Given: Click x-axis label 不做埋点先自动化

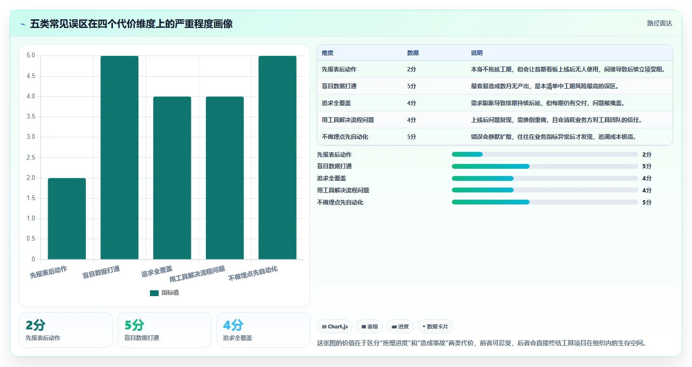Looking at the screenshot, I should (253, 273).
